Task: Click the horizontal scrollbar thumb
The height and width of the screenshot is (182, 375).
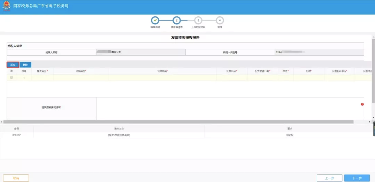Action: point(178,122)
